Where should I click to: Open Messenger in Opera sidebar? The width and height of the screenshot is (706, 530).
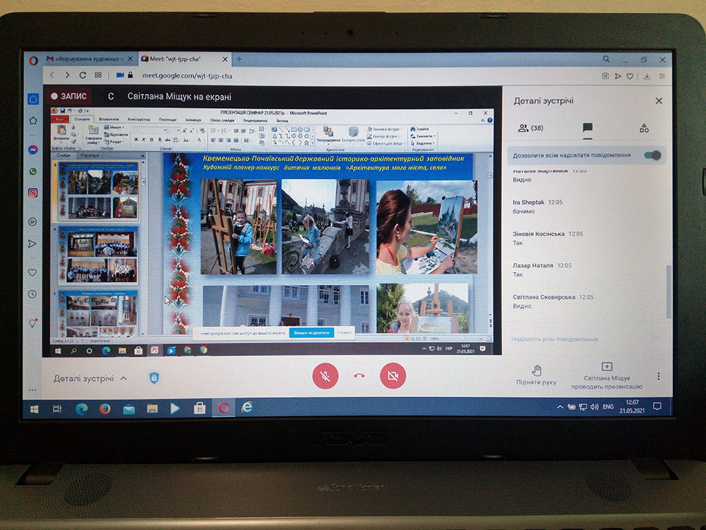pyautogui.click(x=33, y=150)
